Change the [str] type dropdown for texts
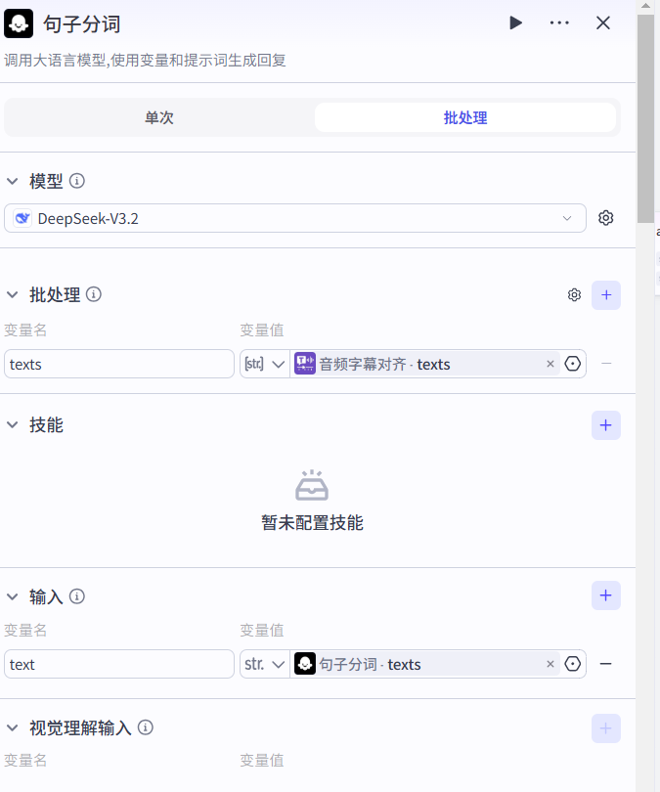The width and height of the screenshot is (660, 792). pos(265,364)
